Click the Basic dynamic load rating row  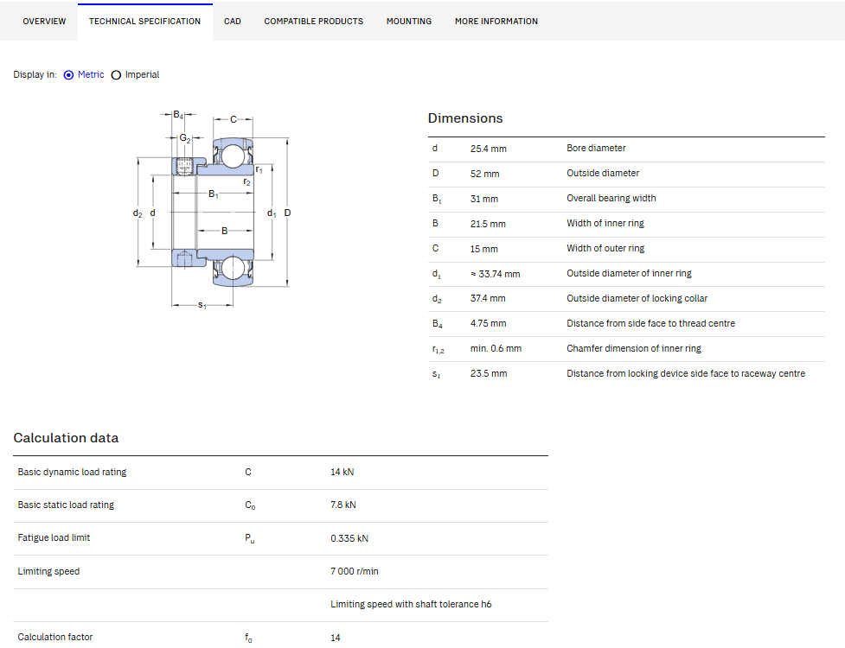pyautogui.click(x=280, y=472)
